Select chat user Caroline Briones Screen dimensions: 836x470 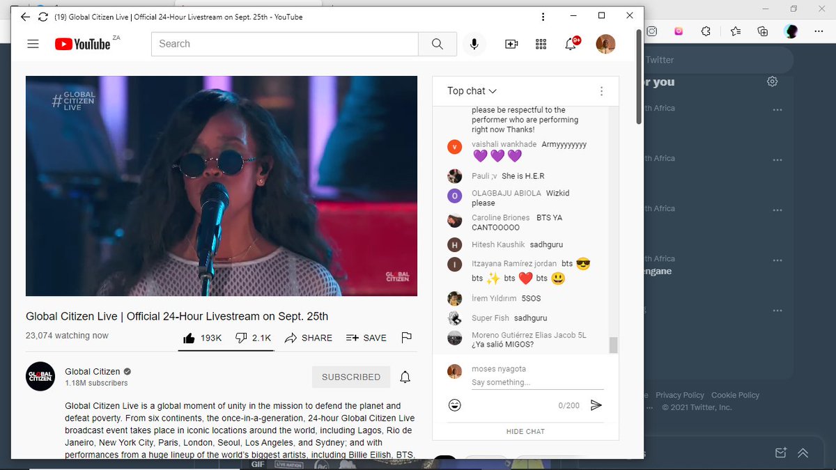click(x=500, y=217)
